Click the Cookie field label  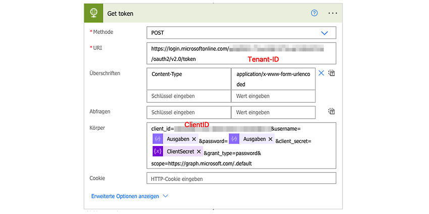[97, 178]
